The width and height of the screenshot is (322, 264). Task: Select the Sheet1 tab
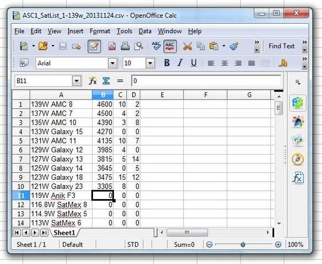click(x=64, y=233)
